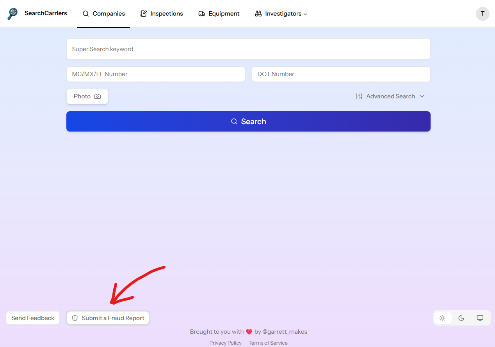Click the binoculars icon next to Investigators
495x347 pixels.
point(258,13)
